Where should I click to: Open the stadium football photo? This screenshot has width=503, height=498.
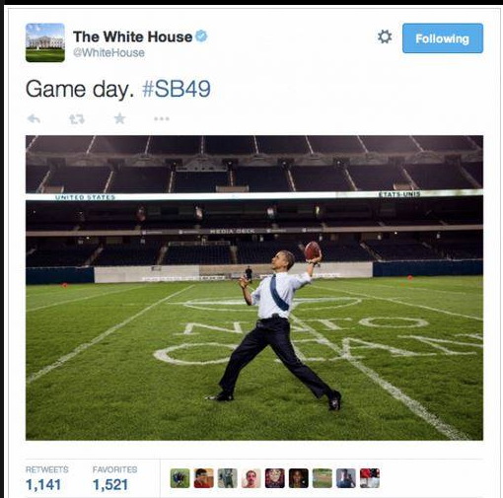pyautogui.click(x=254, y=288)
